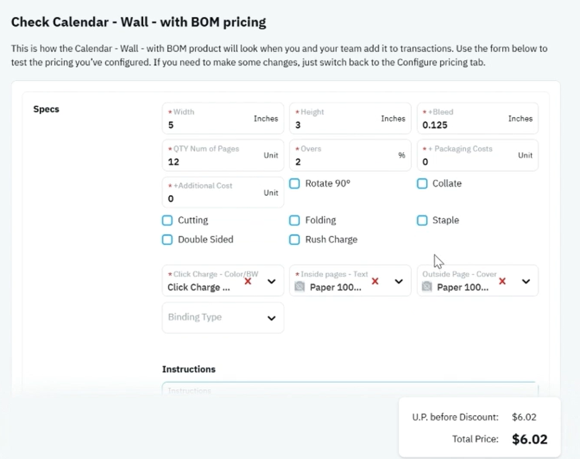Expand the Click Charge Color/BW dropdown

[x=272, y=281]
